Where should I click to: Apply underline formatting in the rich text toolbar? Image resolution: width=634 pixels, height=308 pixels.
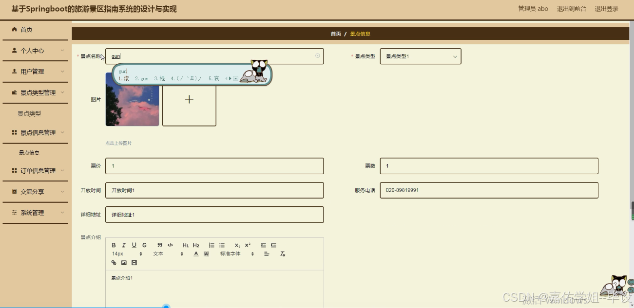tap(134, 245)
